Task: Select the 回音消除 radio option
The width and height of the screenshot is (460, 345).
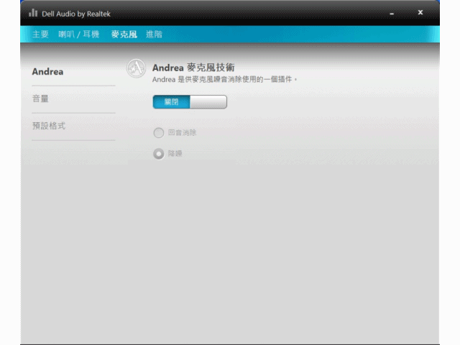Action: (x=159, y=133)
